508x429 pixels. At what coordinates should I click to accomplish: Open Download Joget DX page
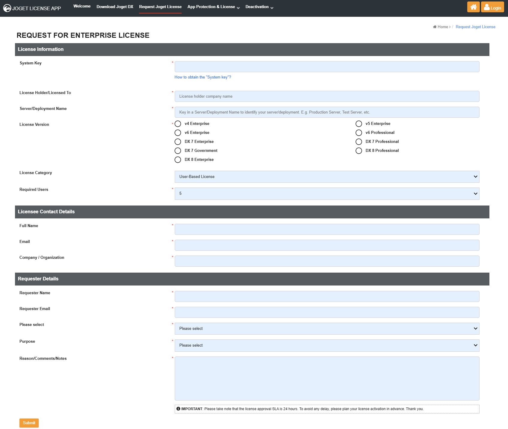(x=115, y=7)
